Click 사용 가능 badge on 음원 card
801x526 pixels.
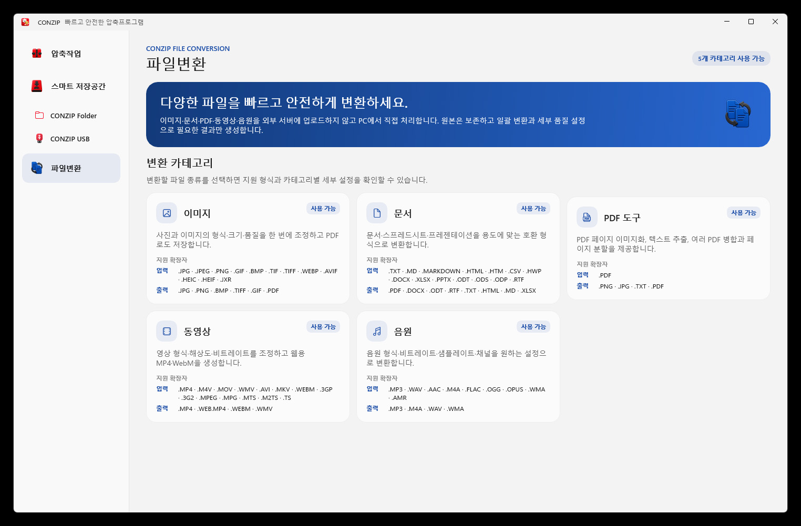pyautogui.click(x=533, y=327)
